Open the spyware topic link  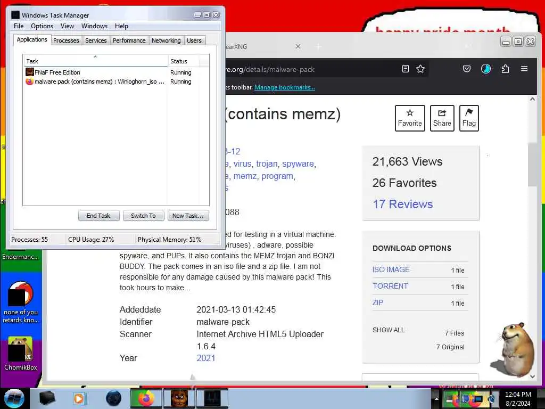[x=298, y=163]
